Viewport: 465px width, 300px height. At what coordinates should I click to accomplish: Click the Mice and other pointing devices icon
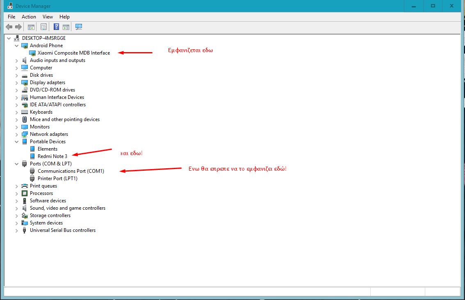pyautogui.click(x=25, y=119)
